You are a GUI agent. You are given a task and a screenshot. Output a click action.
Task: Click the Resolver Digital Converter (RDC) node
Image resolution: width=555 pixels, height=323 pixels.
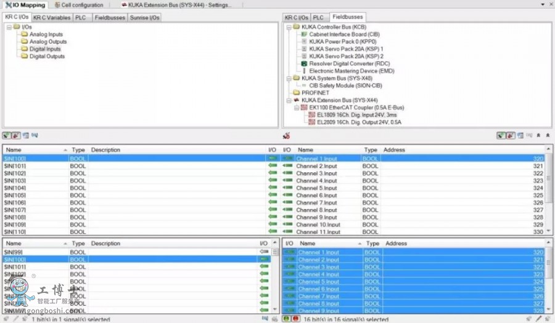(x=349, y=63)
